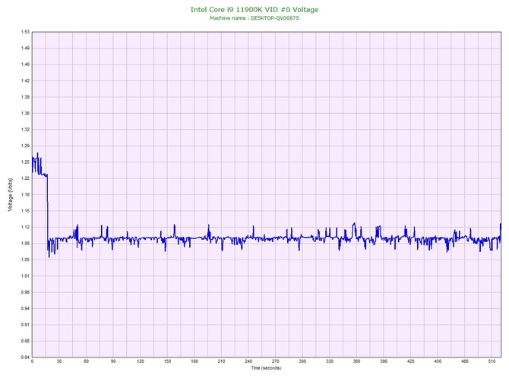
Task: Select the 90 seconds time axis value
Action: 113,361
